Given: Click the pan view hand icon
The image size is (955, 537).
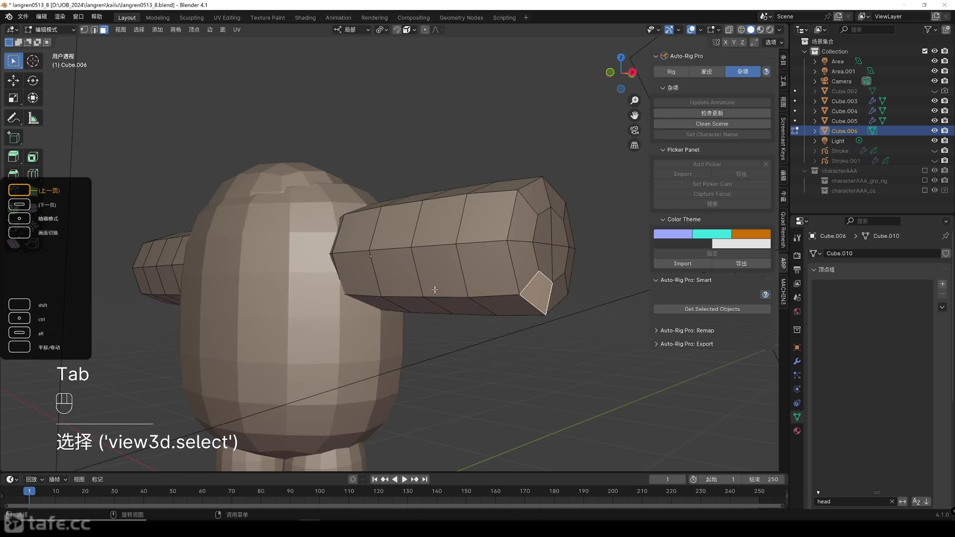Looking at the screenshot, I should (x=634, y=115).
